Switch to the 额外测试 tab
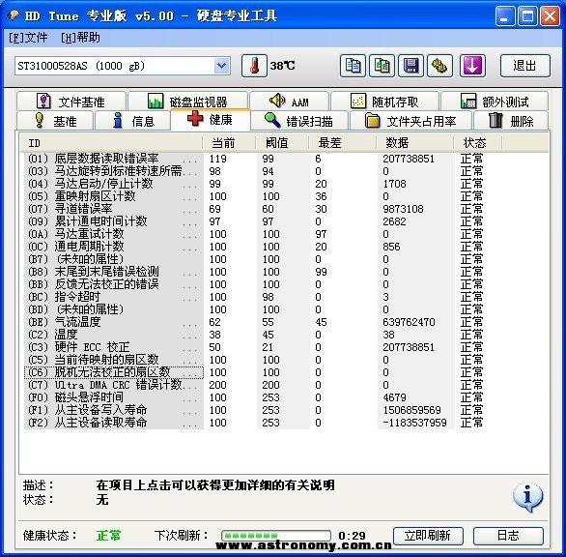This screenshot has height=557, width=566. click(x=495, y=102)
